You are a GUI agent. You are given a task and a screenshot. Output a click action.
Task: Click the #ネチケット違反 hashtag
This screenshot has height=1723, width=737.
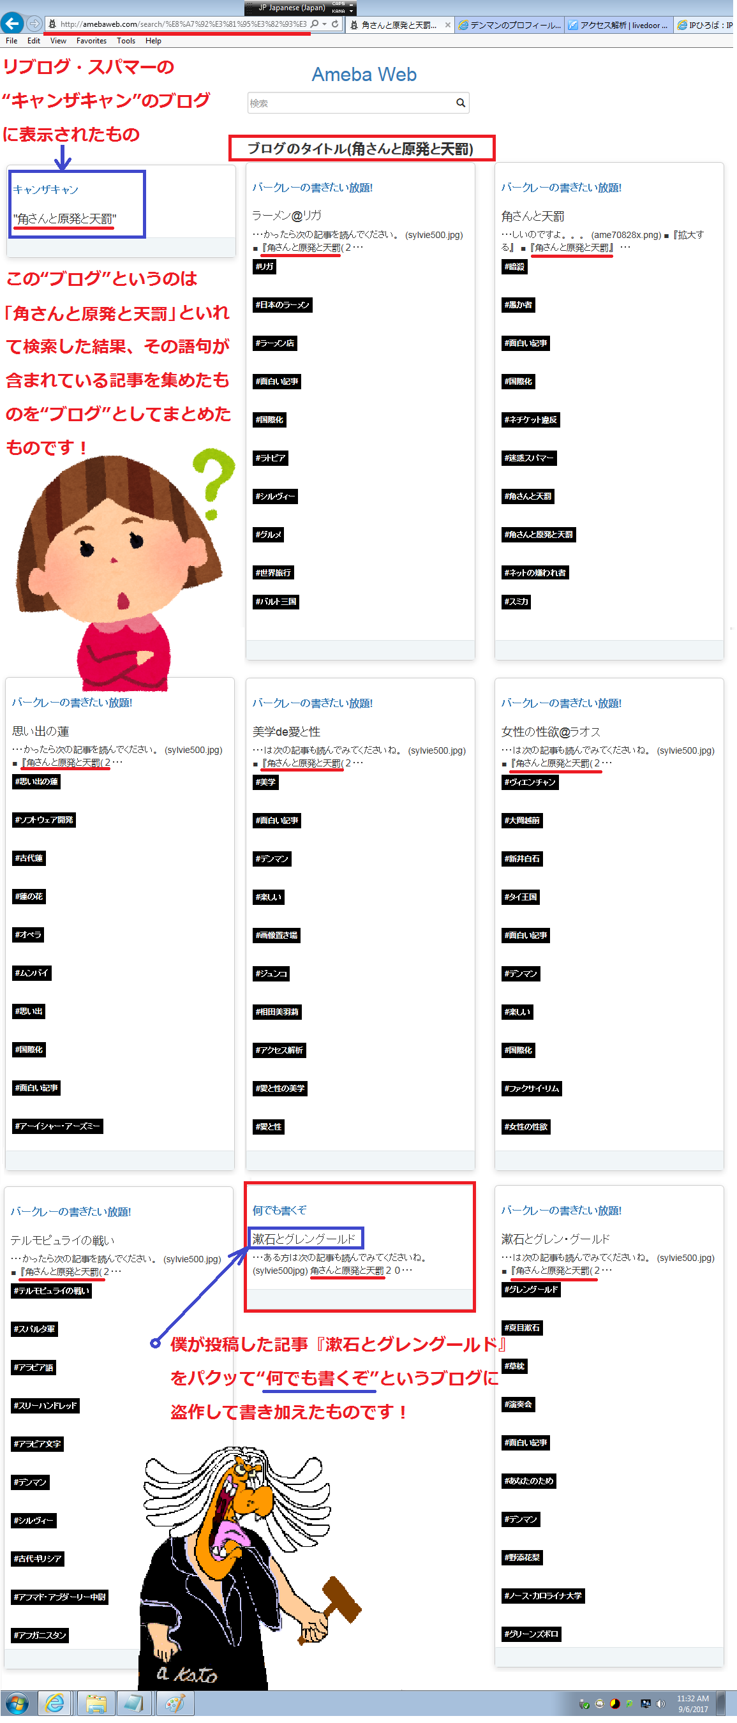tap(530, 419)
